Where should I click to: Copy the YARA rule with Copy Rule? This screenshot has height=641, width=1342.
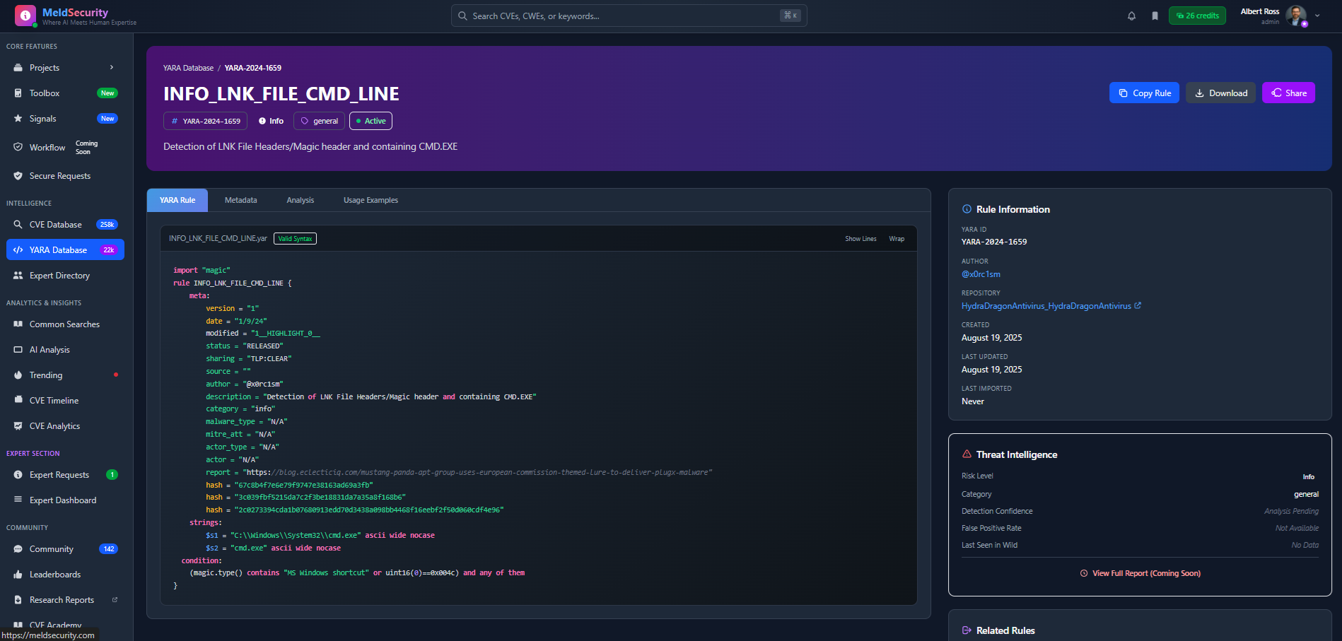(x=1144, y=93)
